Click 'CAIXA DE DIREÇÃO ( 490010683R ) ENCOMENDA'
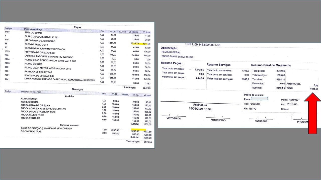 (x=46, y=128)
